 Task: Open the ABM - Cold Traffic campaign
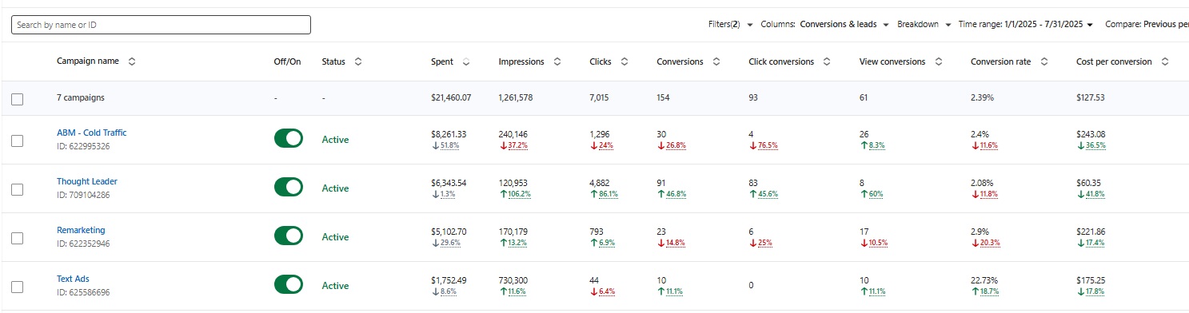(x=91, y=133)
